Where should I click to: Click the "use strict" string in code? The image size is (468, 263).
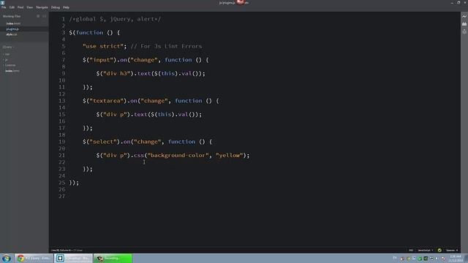[103, 46]
